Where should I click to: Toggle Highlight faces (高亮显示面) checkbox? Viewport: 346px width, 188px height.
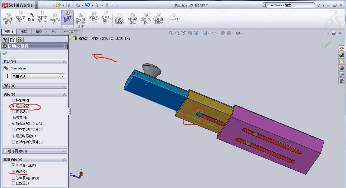pyautogui.click(x=14, y=165)
